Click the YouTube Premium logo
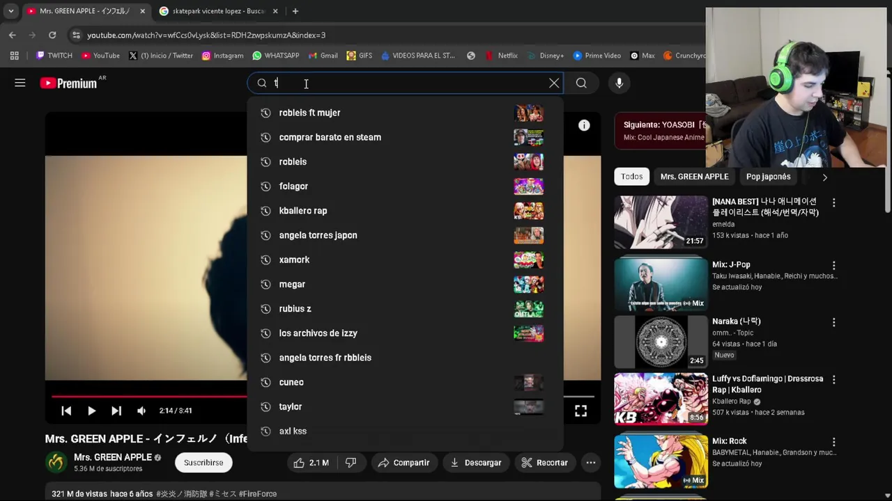 pyautogui.click(x=68, y=83)
